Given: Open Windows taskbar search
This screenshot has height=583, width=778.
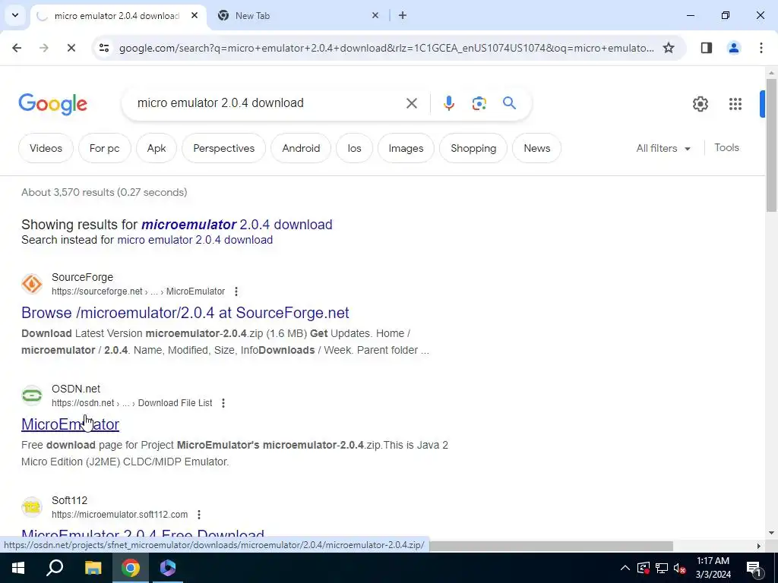Looking at the screenshot, I should (x=55, y=568).
